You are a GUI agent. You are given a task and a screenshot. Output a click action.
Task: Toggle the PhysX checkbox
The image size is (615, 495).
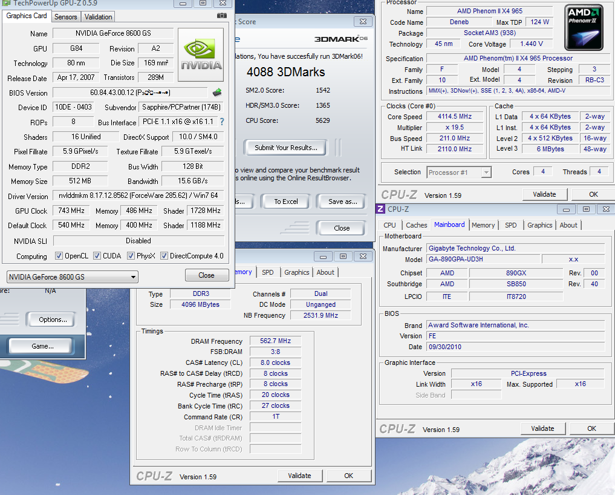click(x=131, y=256)
